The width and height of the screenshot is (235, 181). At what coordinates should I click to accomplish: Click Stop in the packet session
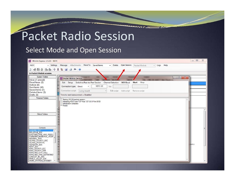pos(142,82)
